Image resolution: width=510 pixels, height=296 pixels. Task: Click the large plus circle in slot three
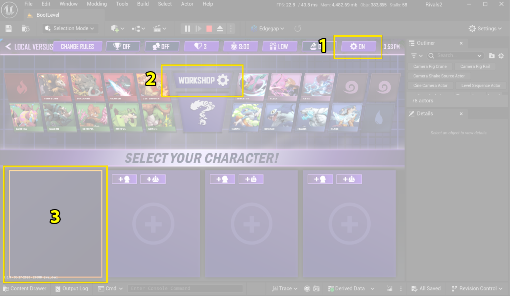point(252,224)
